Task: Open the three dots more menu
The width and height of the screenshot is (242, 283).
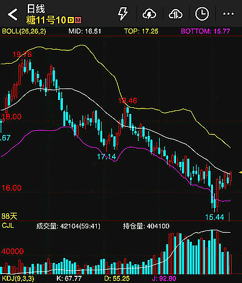Action: click(228, 14)
